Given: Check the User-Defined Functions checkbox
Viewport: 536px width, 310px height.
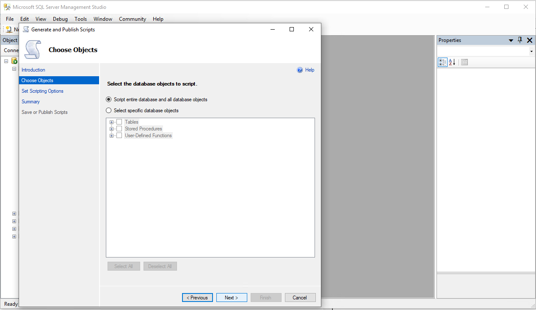Looking at the screenshot, I should (x=119, y=136).
